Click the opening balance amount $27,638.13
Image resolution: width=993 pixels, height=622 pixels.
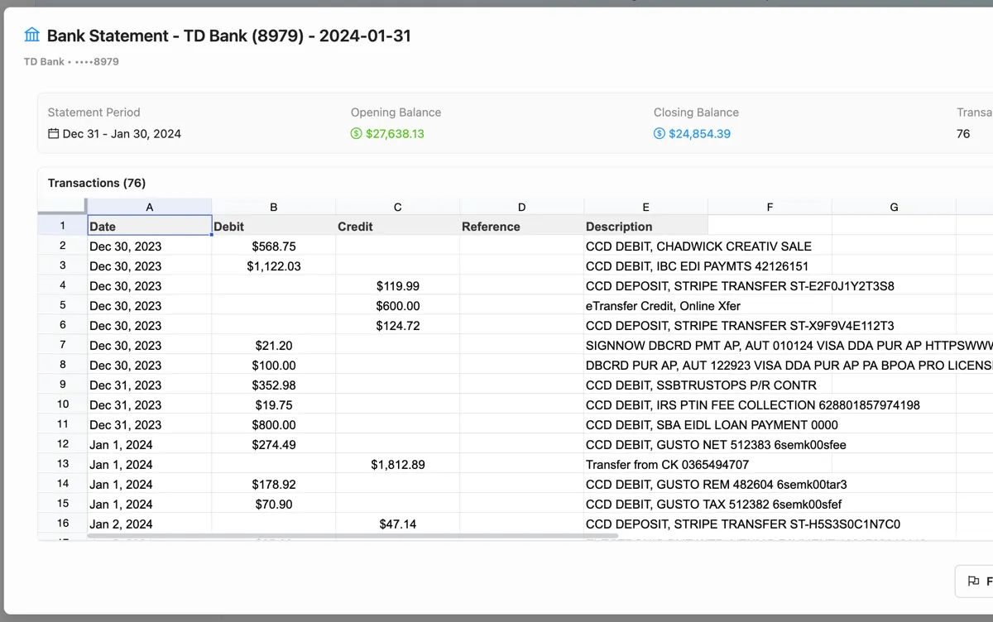click(395, 134)
